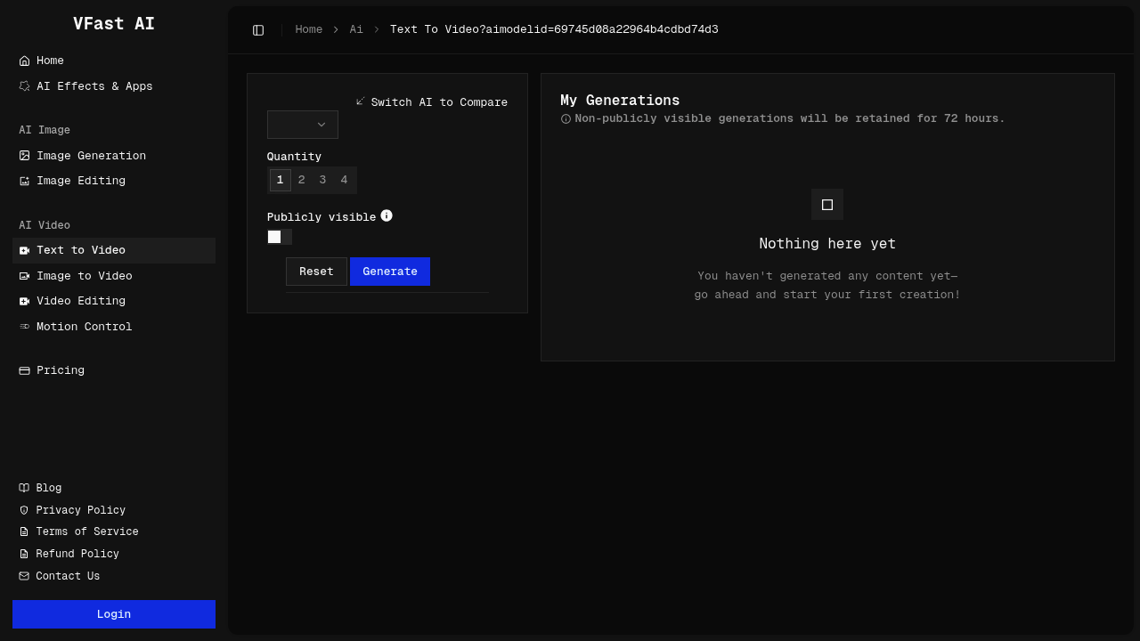Select quantity 4 in the Quantity selector
Image resolution: width=1140 pixels, height=641 pixels.
(x=344, y=180)
